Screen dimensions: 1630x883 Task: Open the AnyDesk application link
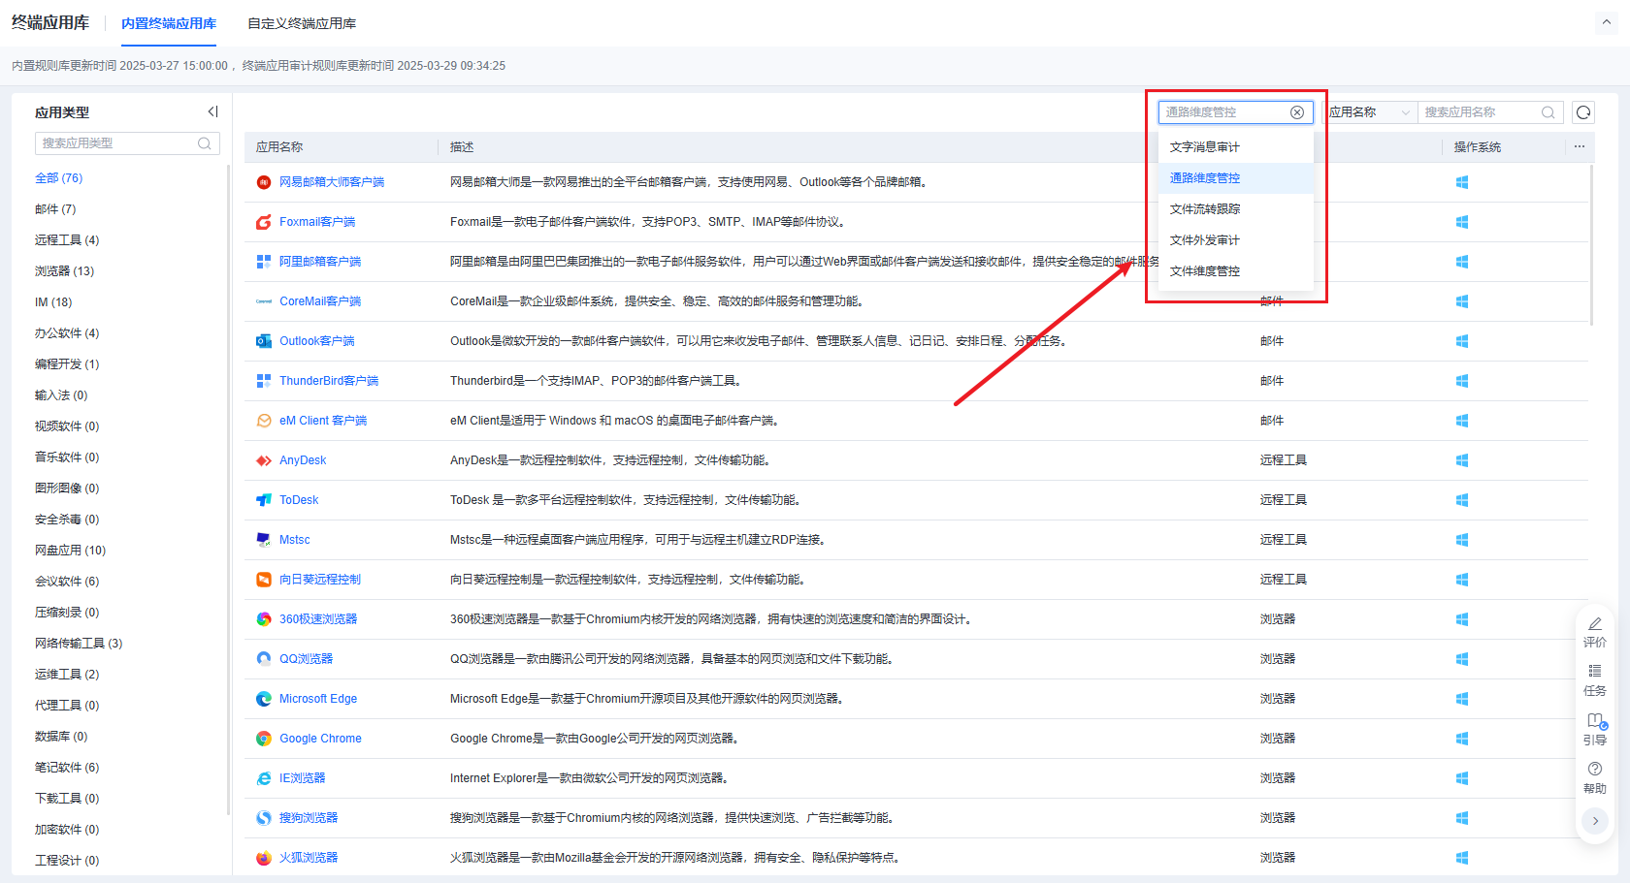(303, 460)
